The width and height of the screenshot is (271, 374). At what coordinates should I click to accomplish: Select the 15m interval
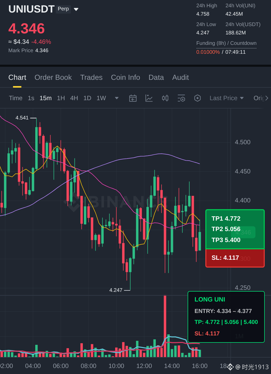46,98
